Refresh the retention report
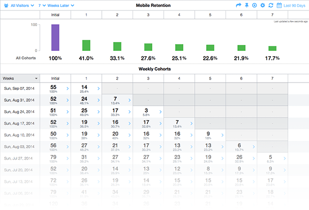 coord(271,5)
